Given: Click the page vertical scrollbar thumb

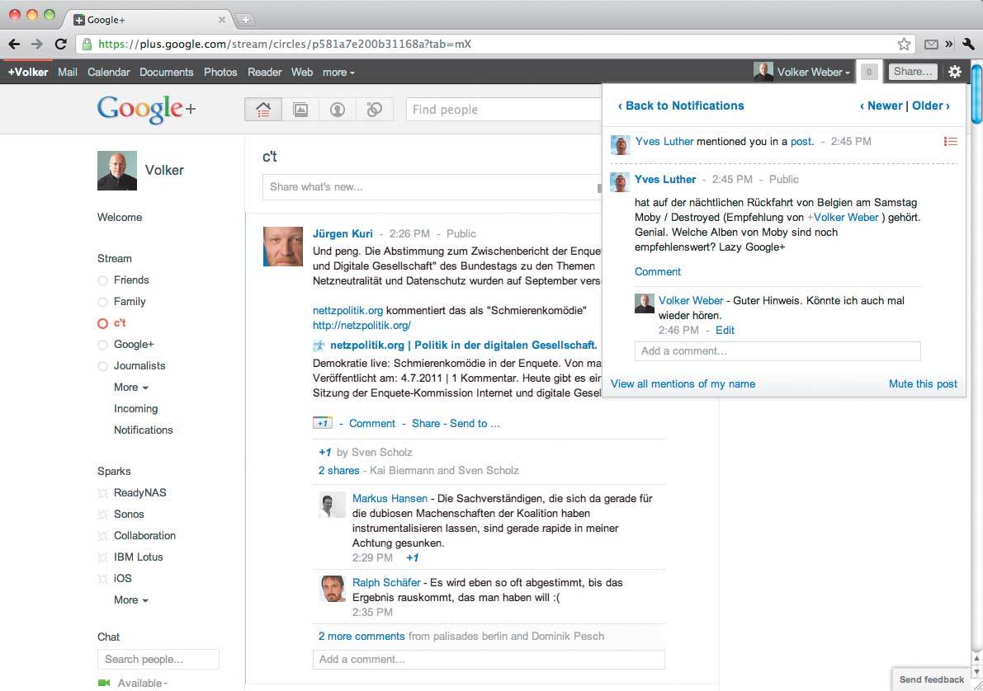Looking at the screenshot, I should (976, 92).
